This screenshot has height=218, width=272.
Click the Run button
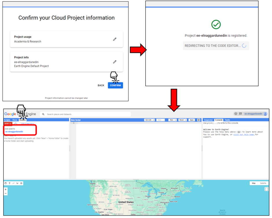pos(171,120)
